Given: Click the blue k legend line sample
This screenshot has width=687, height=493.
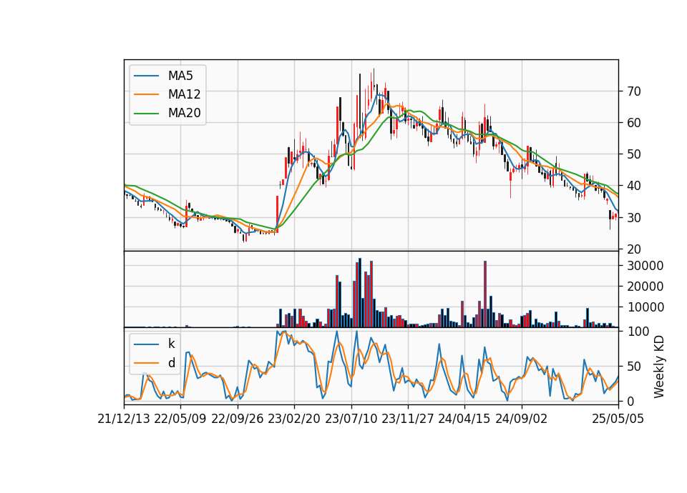Looking at the screenshot, I should [146, 344].
